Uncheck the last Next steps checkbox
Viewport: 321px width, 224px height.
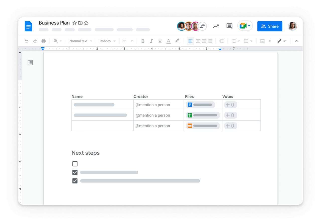coord(75,181)
